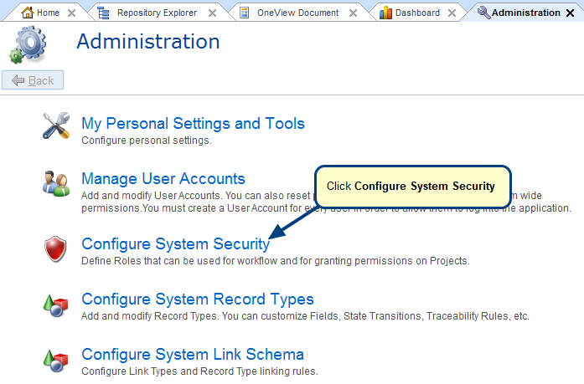The height and width of the screenshot is (384, 584).
Task: Click the shapes icon beside Record Types
Action: pyautogui.click(x=56, y=305)
